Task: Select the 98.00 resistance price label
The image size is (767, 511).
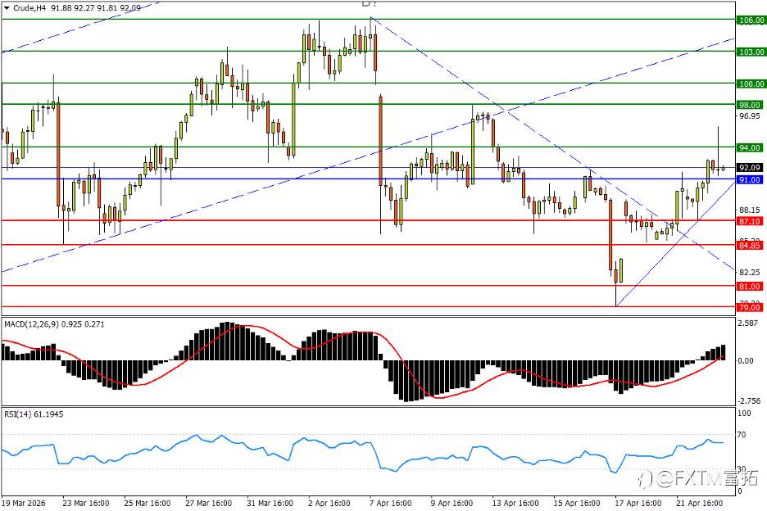Action: coord(750,105)
